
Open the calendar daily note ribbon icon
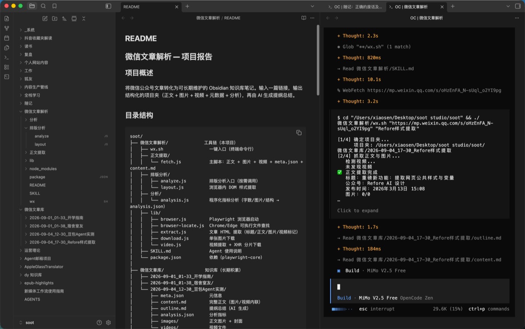[7, 38]
